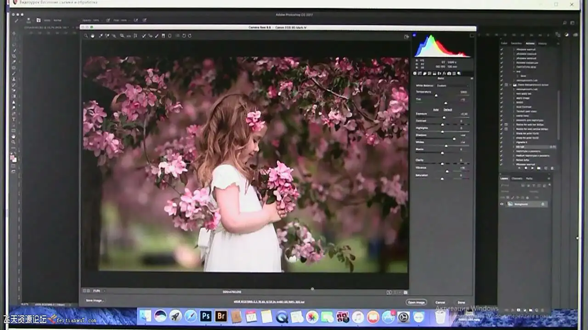Viewport: 588px width, 330px height.
Task: Play the selected action in Actions panel
Action: point(532,168)
